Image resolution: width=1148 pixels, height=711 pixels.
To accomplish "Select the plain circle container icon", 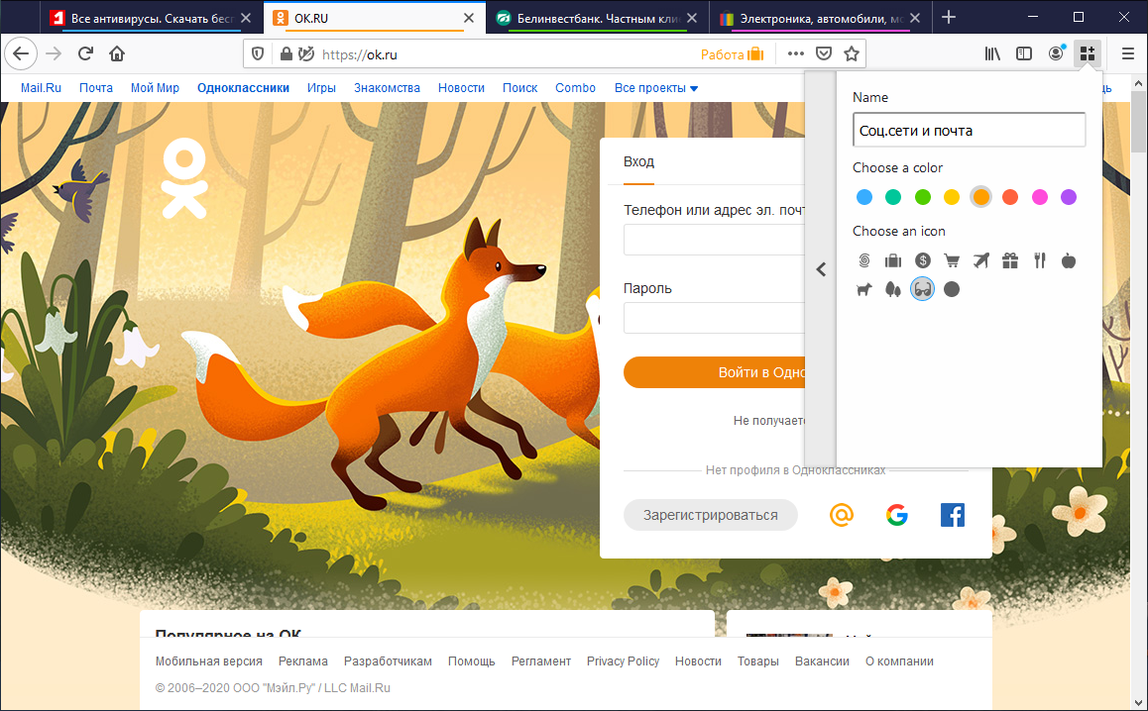I will tap(952, 289).
